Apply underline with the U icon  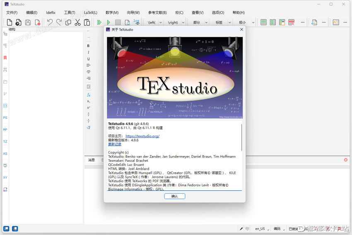click(89, 59)
